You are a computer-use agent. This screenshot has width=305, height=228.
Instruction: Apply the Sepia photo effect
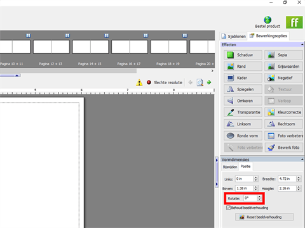[283, 55]
